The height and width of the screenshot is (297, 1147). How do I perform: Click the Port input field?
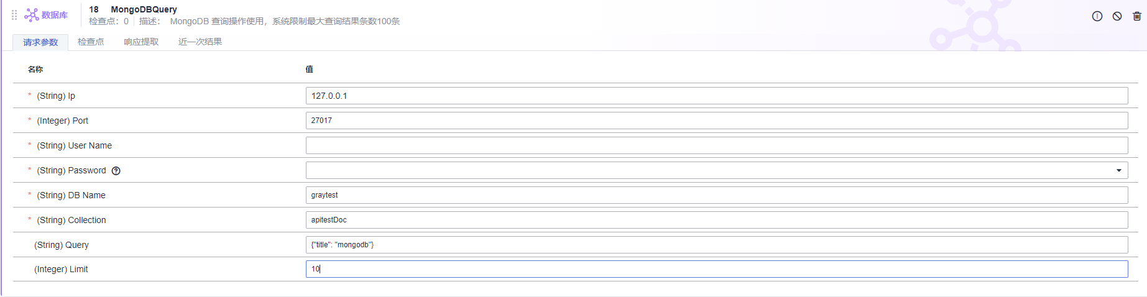coord(716,121)
